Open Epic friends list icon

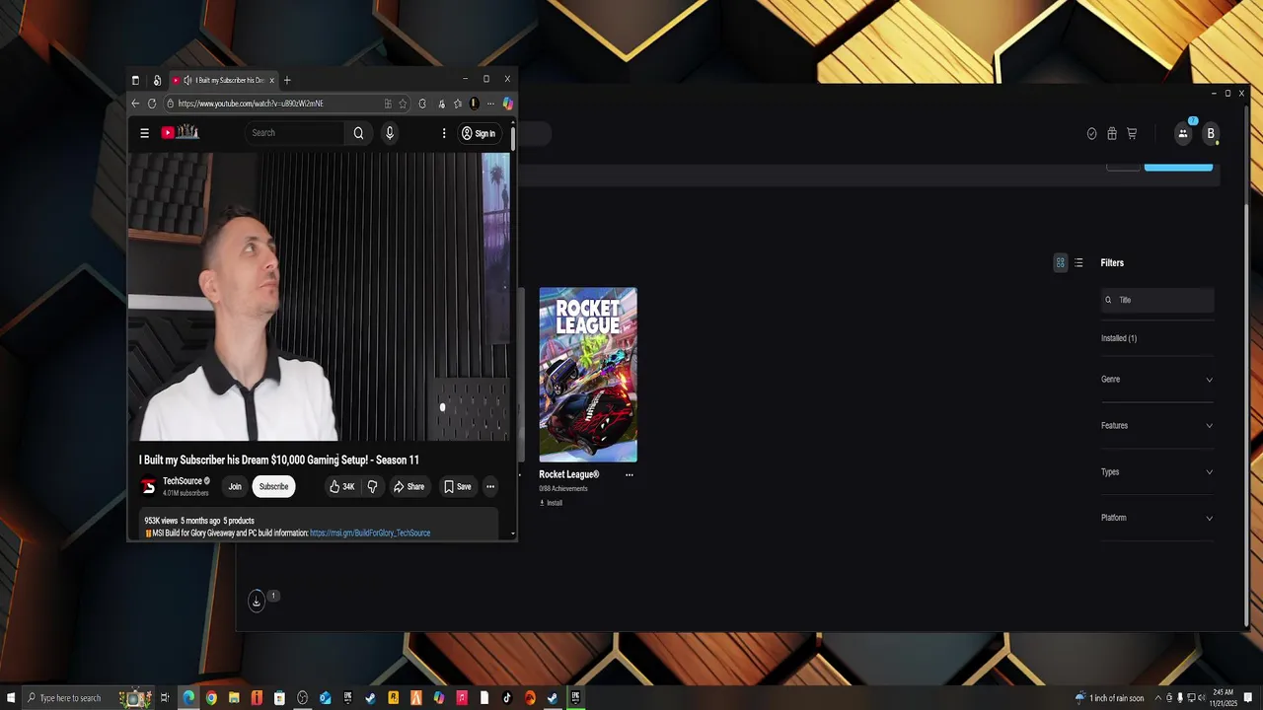(1182, 133)
